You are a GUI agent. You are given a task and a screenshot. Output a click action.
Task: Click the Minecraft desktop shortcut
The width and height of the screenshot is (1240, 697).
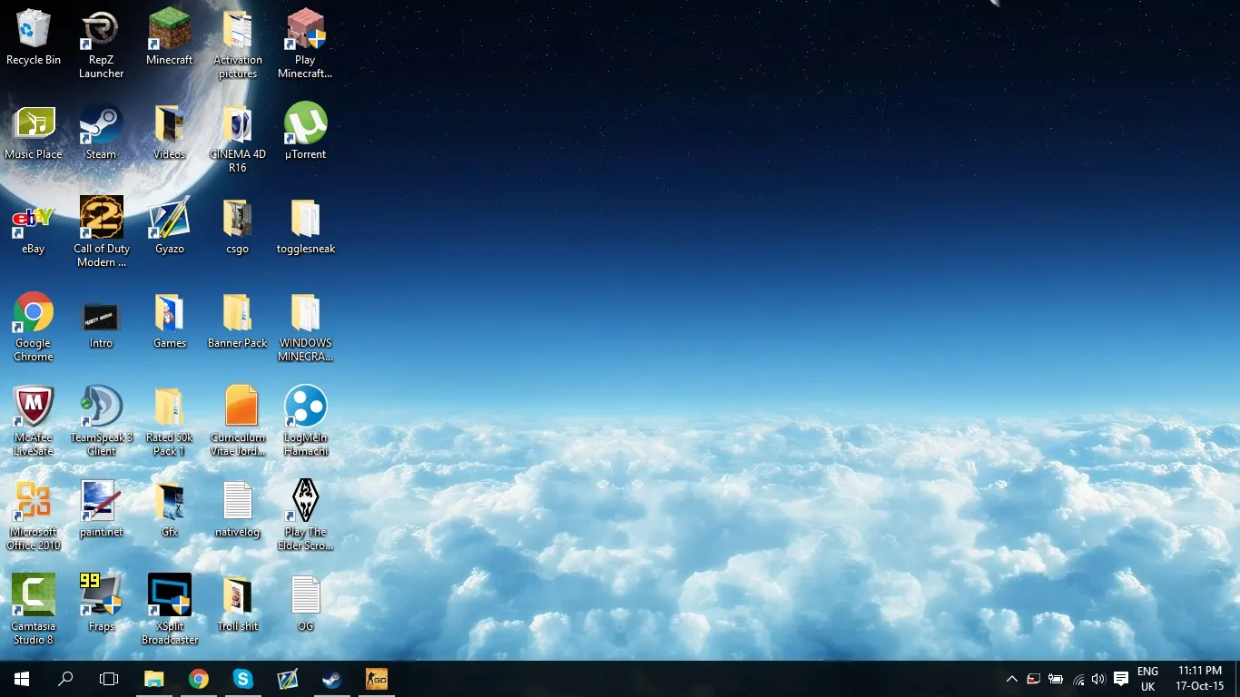[x=170, y=37]
